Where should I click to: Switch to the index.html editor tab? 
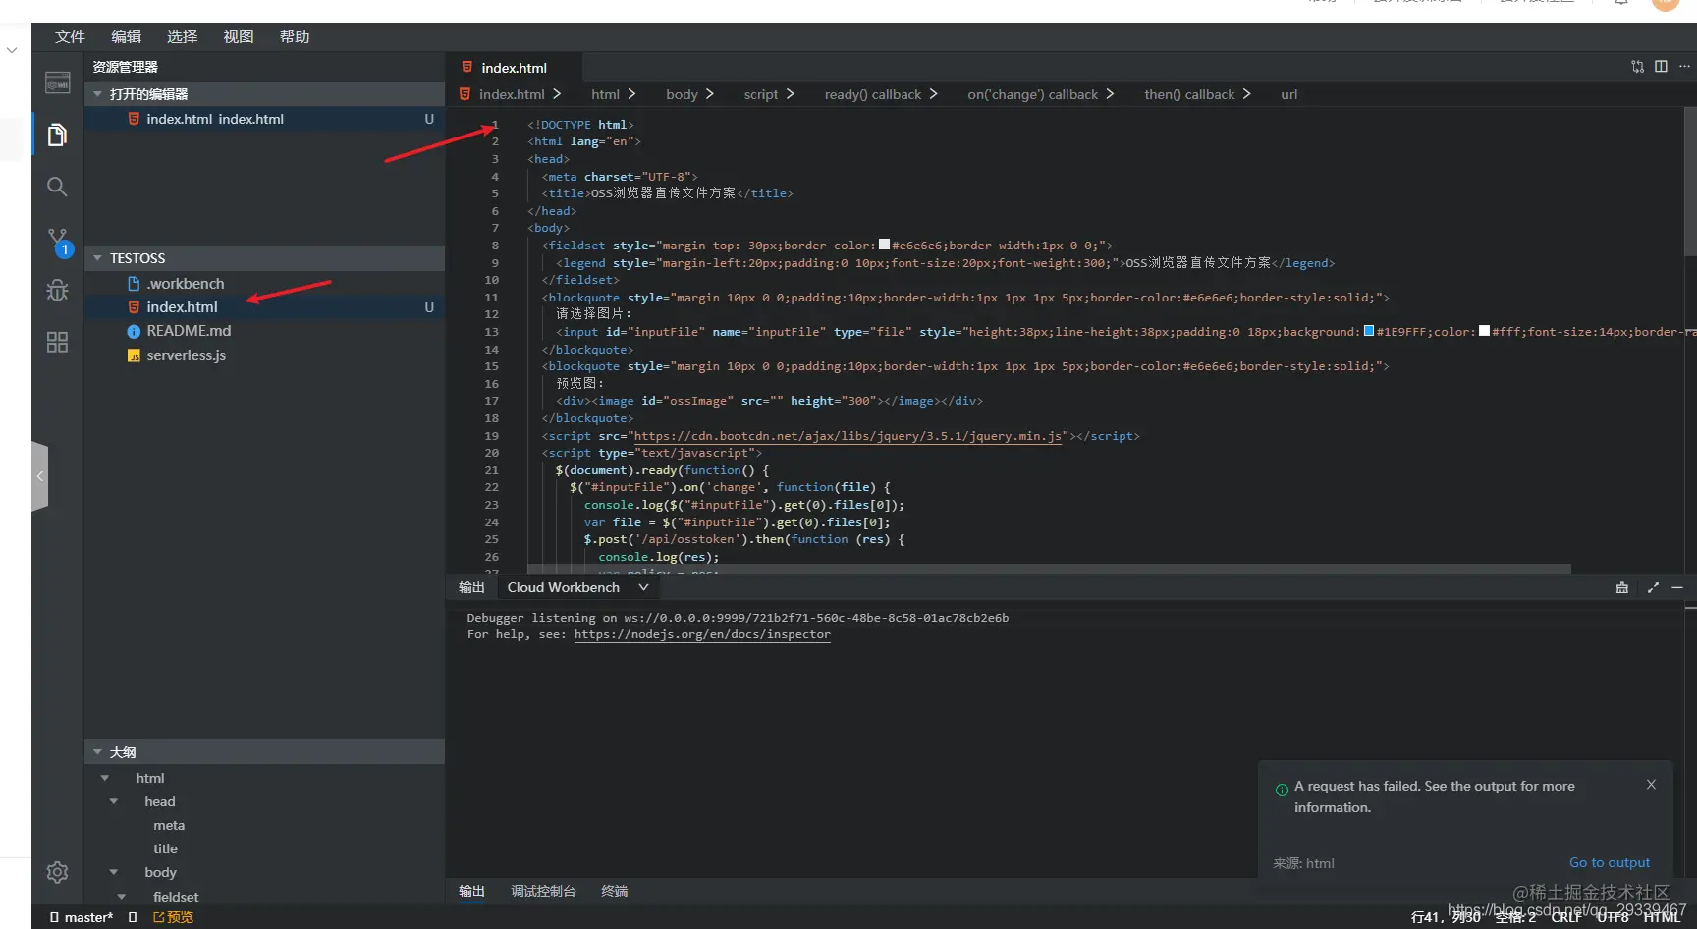514,67
